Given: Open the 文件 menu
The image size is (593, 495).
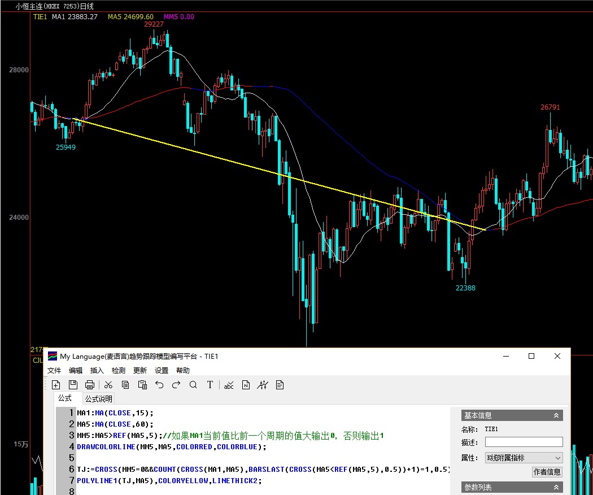Looking at the screenshot, I should point(54,370).
